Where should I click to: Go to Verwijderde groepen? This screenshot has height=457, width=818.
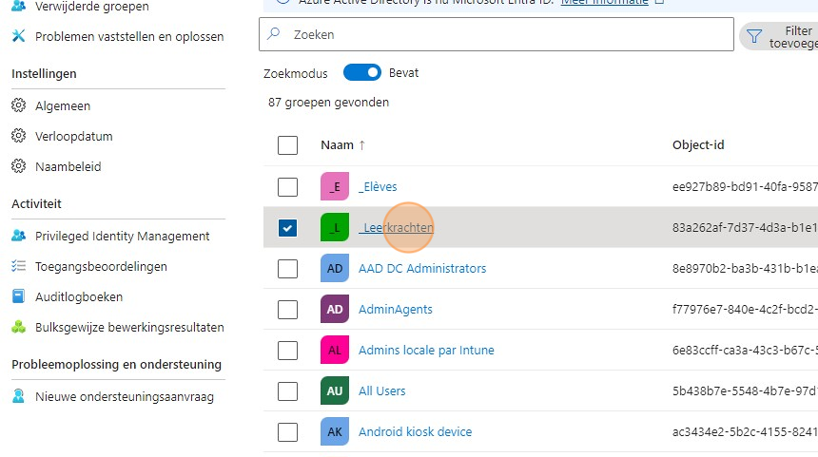91,8
